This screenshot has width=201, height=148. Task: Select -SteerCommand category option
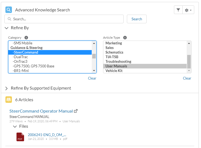(50, 52)
